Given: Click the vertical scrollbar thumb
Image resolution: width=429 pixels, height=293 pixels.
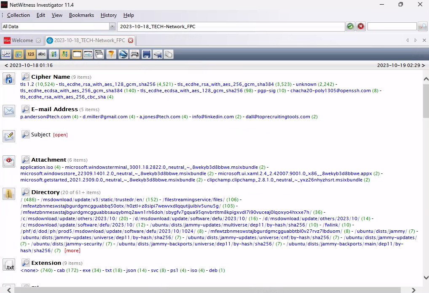Looking at the screenshot, I should [x=426, y=101].
